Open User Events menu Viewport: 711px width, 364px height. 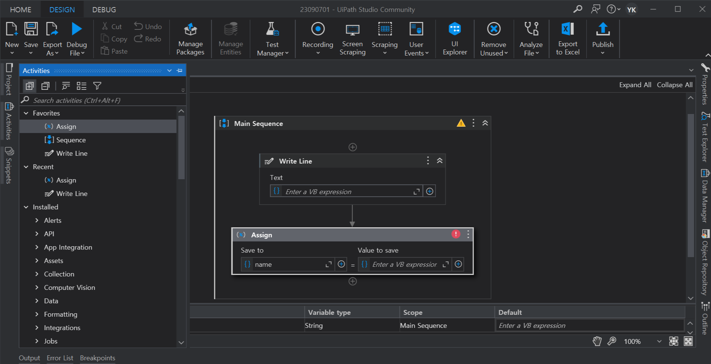point(416,39)
